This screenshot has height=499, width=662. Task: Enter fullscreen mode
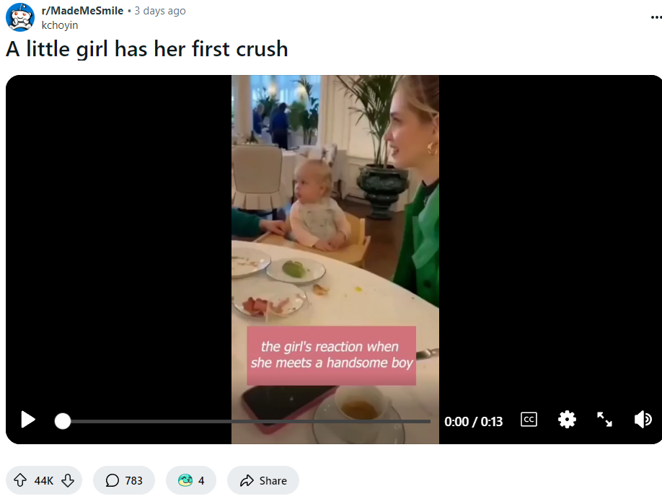pos(604,420)
